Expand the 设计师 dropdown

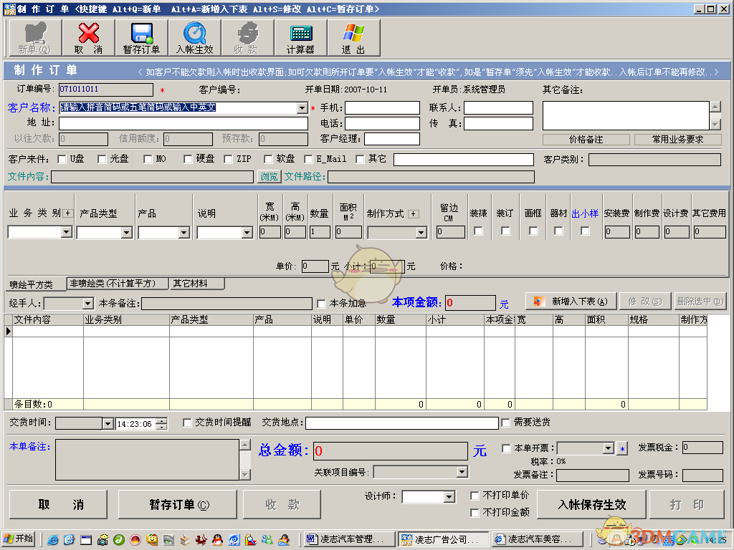point(449,497)
